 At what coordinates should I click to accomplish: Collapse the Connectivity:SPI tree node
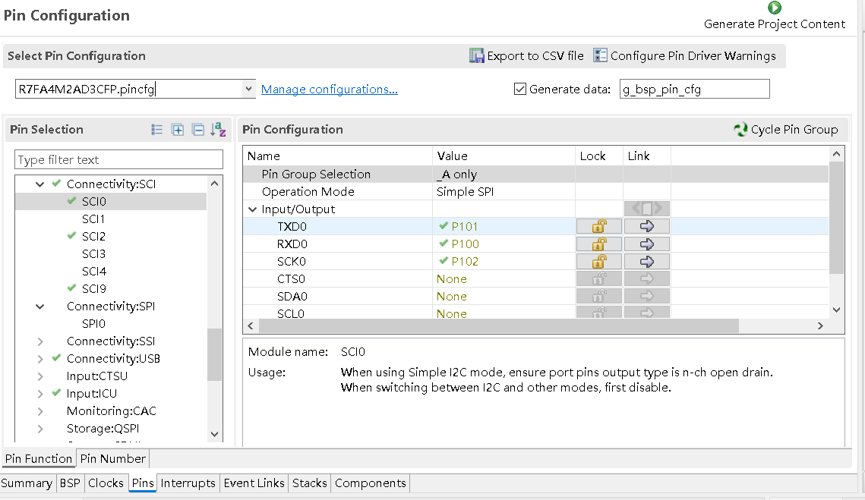[39, 307]
